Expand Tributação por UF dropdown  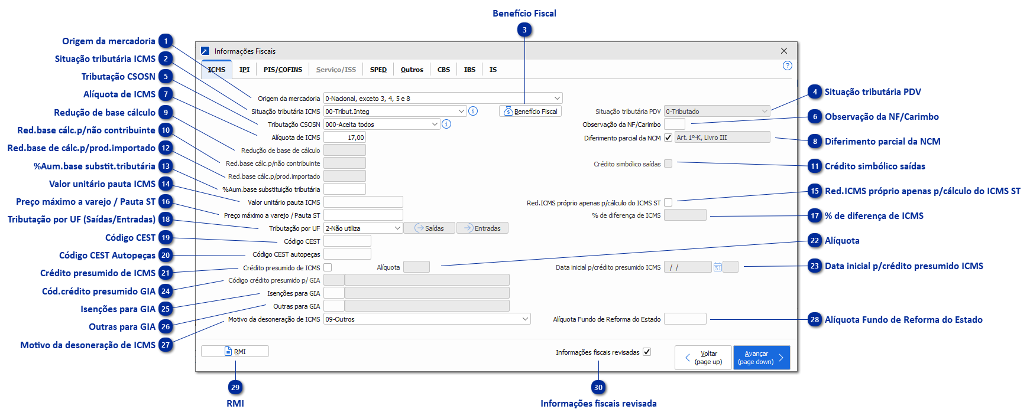coord(397,228)
